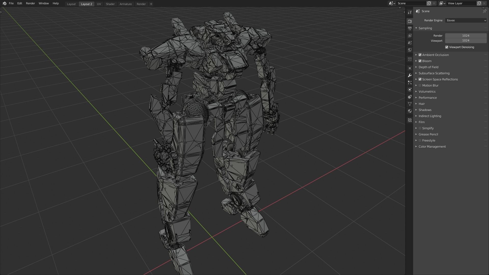Open the Particles properties tab

[410, 82]
